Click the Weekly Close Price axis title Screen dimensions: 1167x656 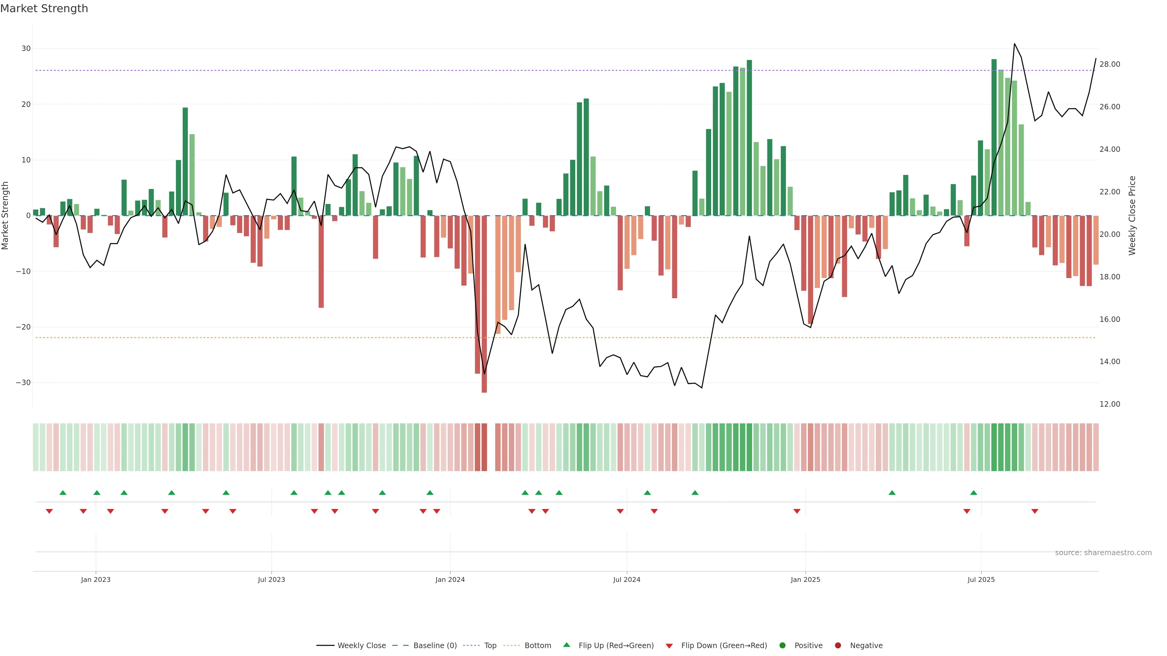[1132, 216]
